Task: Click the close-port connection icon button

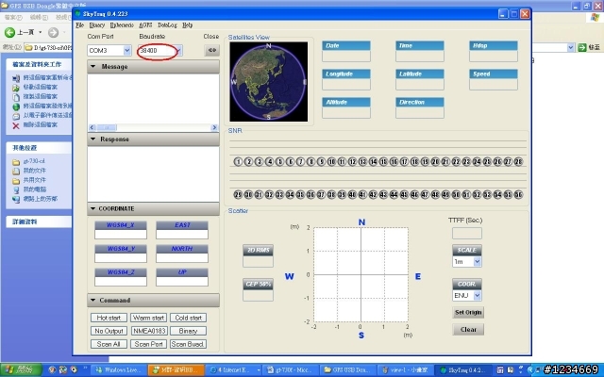Action: (x=211, y=50)
